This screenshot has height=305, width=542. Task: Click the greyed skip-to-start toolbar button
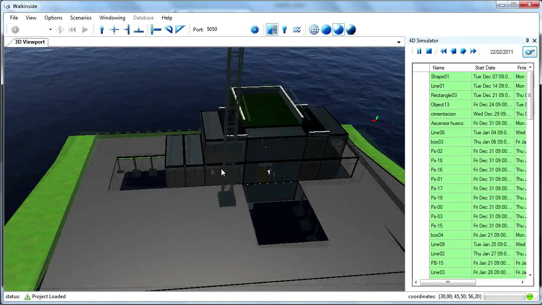coord(72,30)
